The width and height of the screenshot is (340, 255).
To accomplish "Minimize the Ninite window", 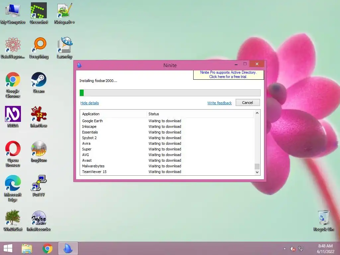I will [236, 64].
